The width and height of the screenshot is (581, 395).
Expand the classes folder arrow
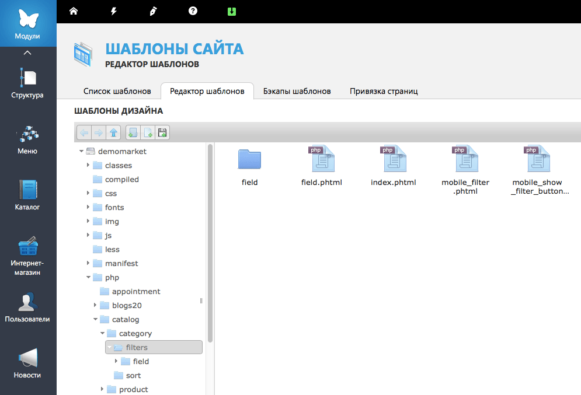(x=88, y=165)
